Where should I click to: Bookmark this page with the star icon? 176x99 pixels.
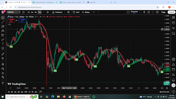pyautogui.click(x=157, y=7)
